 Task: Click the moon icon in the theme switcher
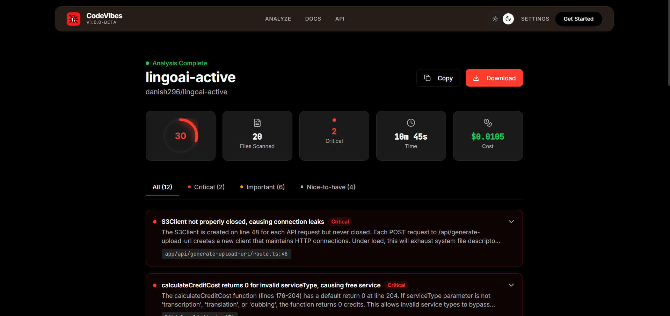[508, 19]
